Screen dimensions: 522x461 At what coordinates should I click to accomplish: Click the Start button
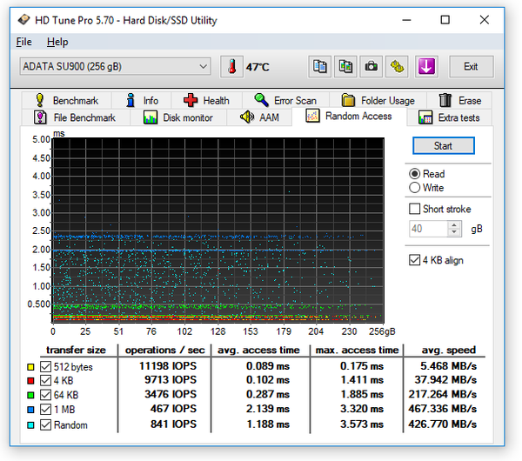[x=444, y=146]
